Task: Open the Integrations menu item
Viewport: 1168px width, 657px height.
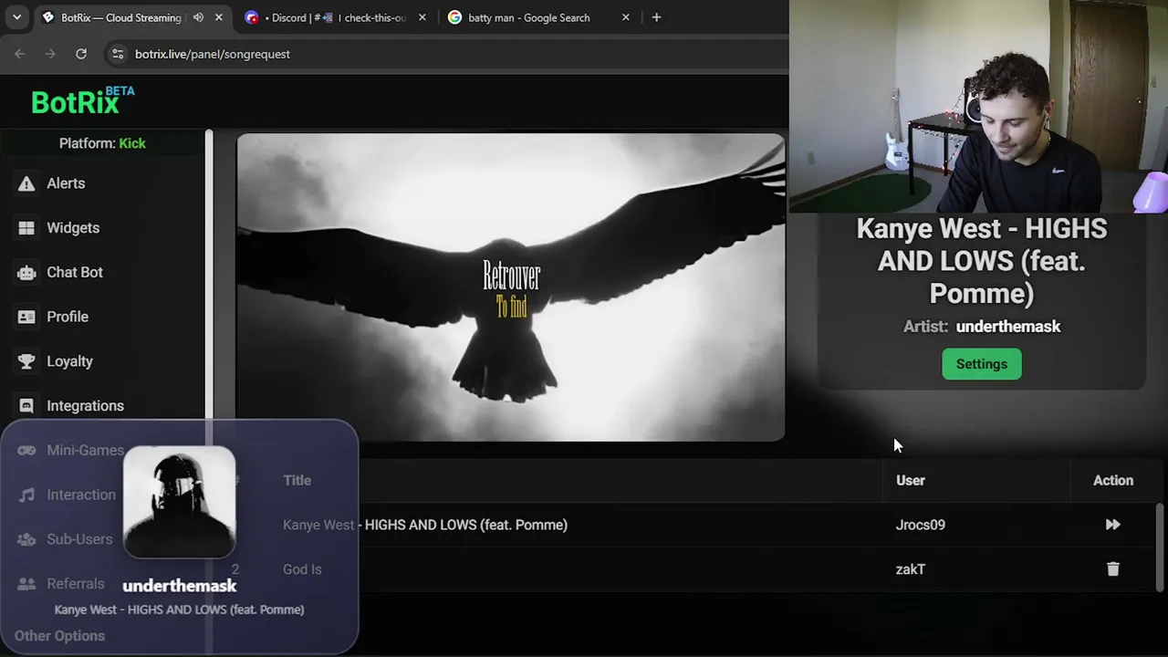Action: click(x=85, y=406)
